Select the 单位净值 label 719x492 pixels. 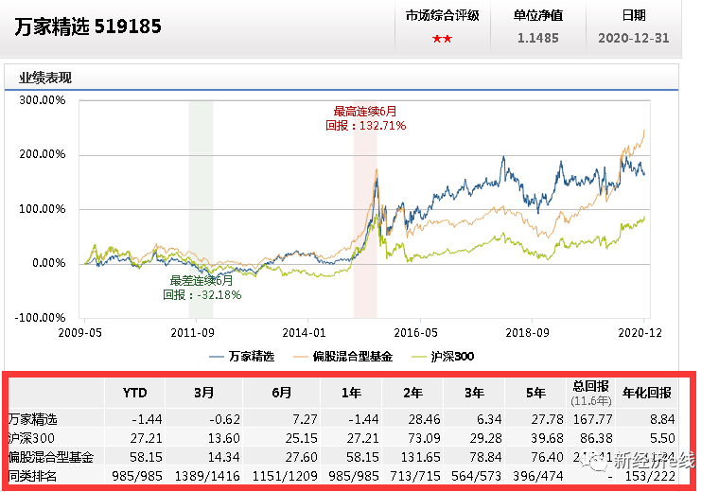[538, 15]
